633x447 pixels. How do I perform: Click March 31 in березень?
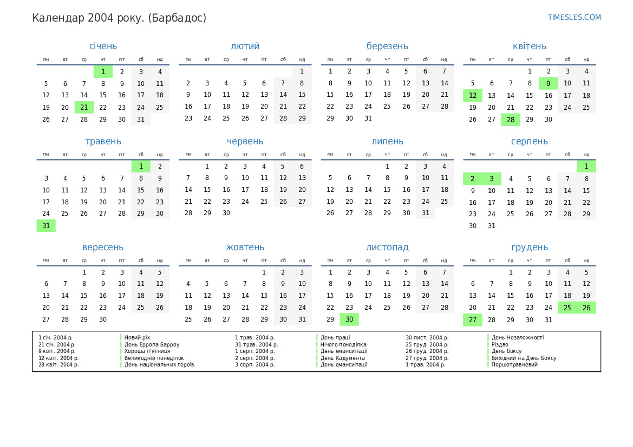[368, 118]
